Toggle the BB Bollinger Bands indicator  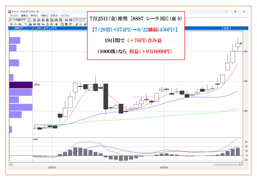coord(34,24)
